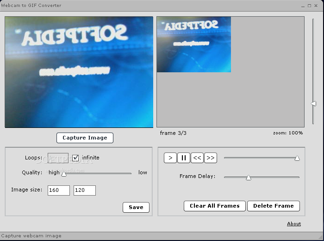Save the GIF with Save button
The width and height of the screenshot is (324, 241).
click(x=136, y=207)
